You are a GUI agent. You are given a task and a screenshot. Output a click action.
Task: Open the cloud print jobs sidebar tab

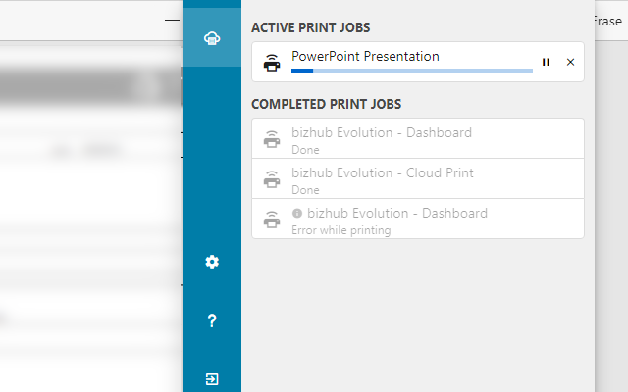coord(211,38)
